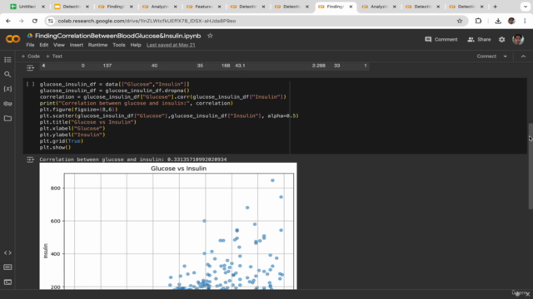Open the files folder panel
533x299 pixels.
point(7,118)
